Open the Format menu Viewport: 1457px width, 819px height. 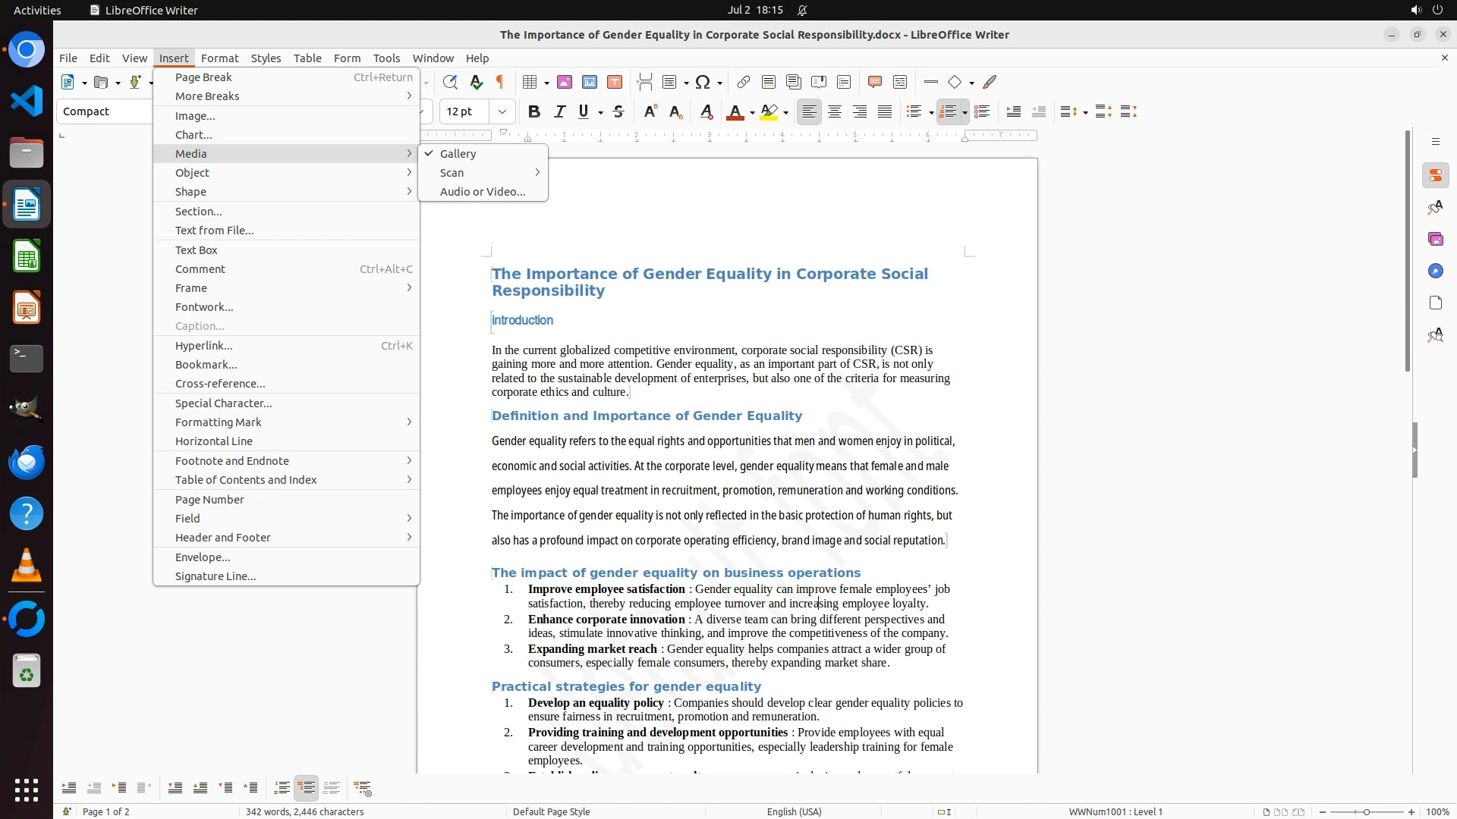click(219, 58)
